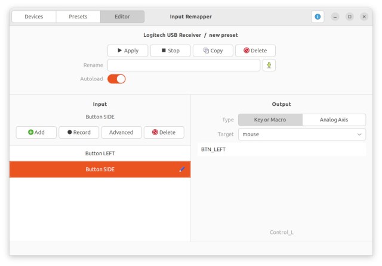Screen dimensions: 382x266
Task: Select the Button LEFT mapping row
Action: 100,154
